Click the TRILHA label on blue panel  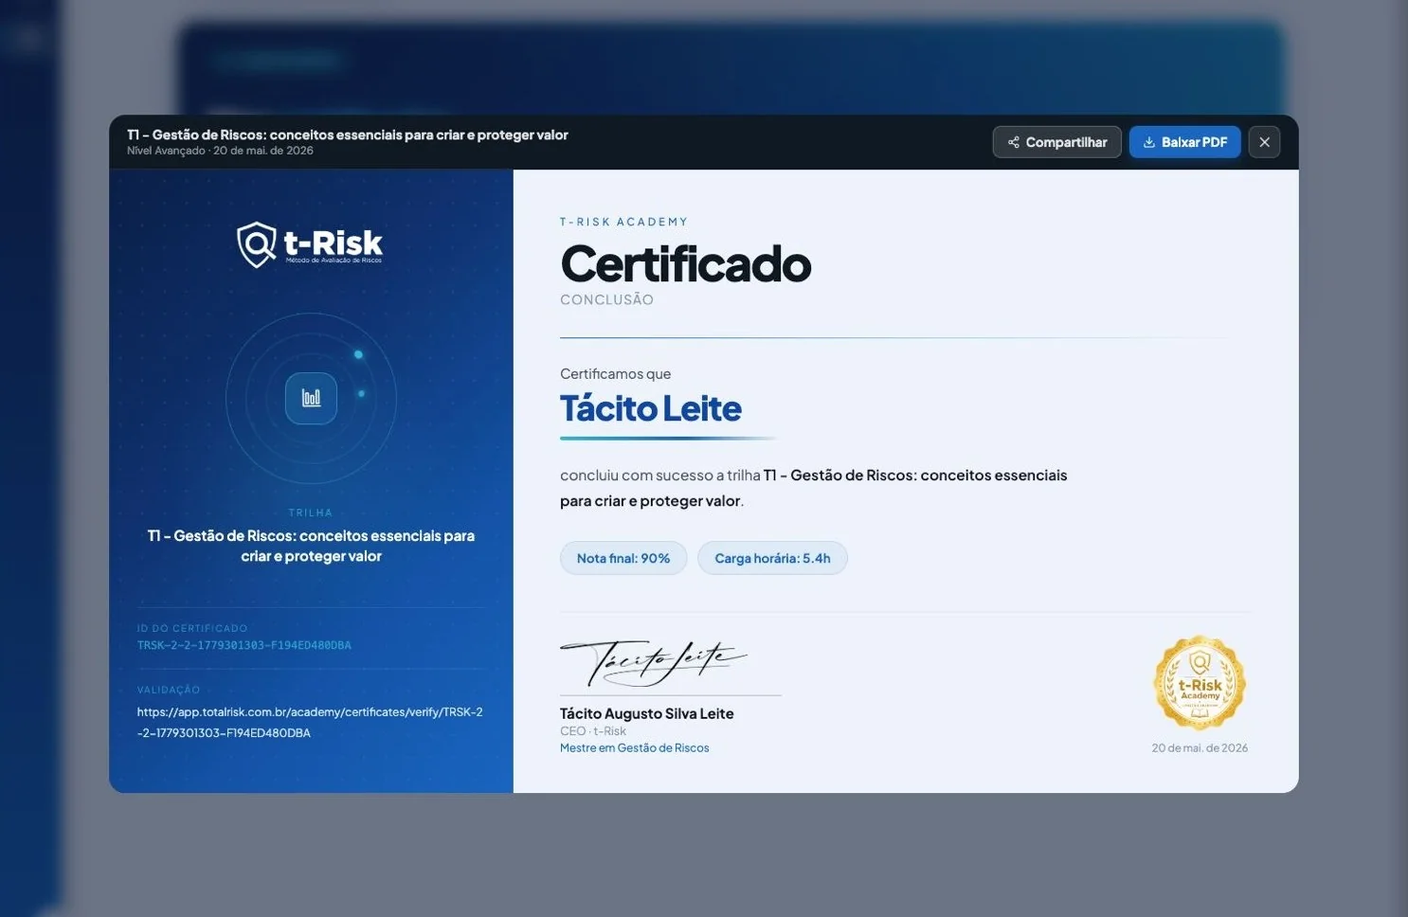(x=311, y=512)
